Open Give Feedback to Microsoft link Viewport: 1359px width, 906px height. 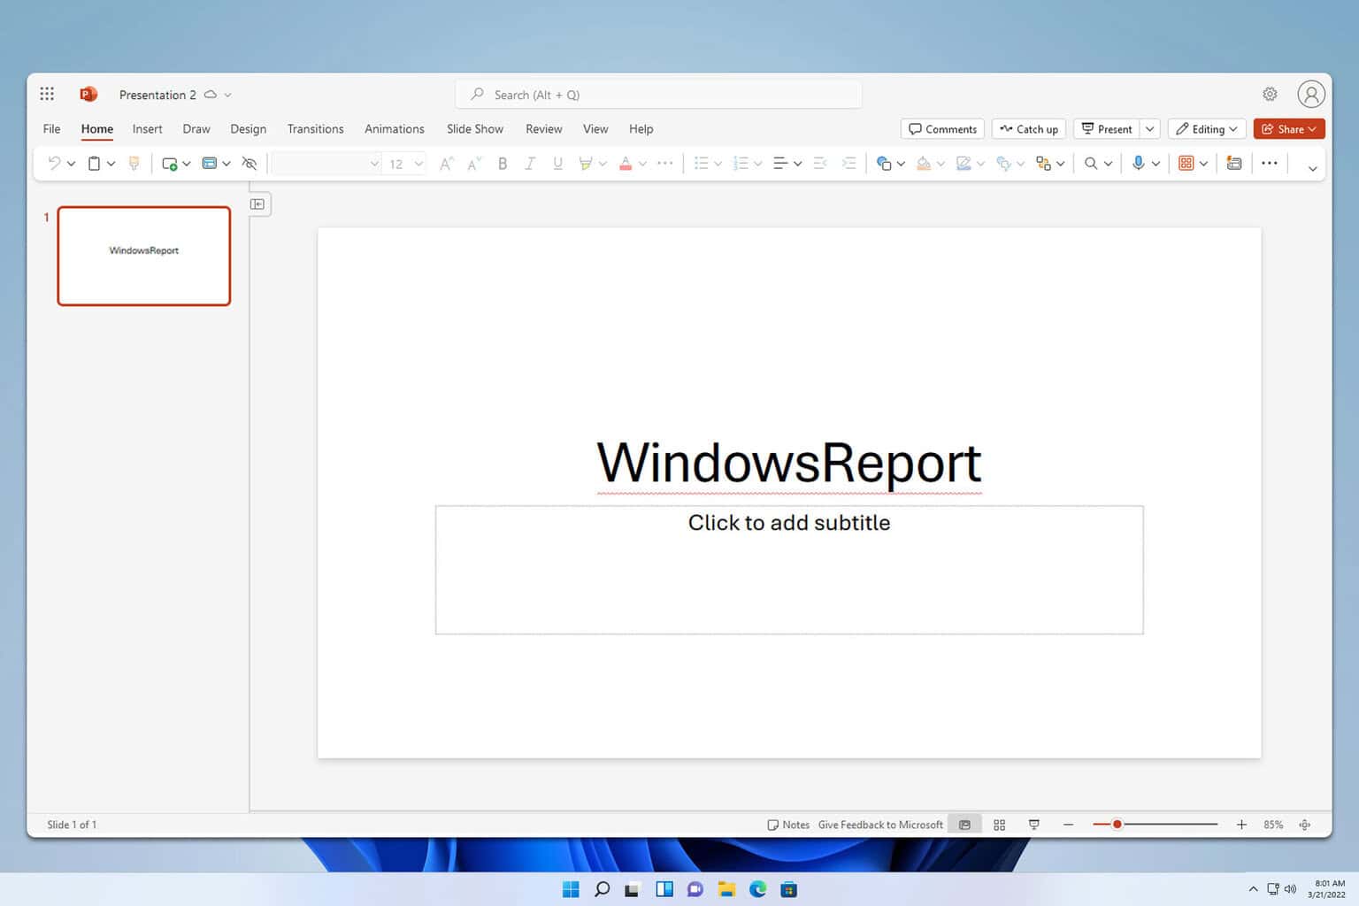point(880,825)
